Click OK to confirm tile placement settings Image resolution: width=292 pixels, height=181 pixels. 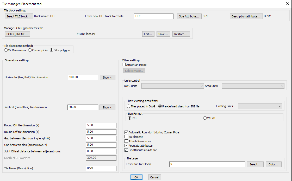[136, 177]
